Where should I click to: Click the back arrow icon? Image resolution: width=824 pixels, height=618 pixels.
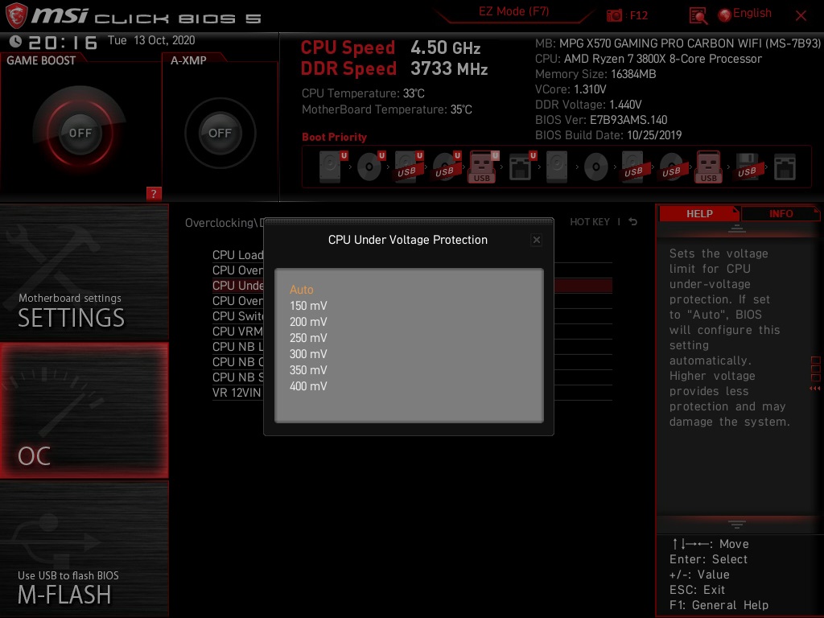pyautogui.click(x=632, y=222)
